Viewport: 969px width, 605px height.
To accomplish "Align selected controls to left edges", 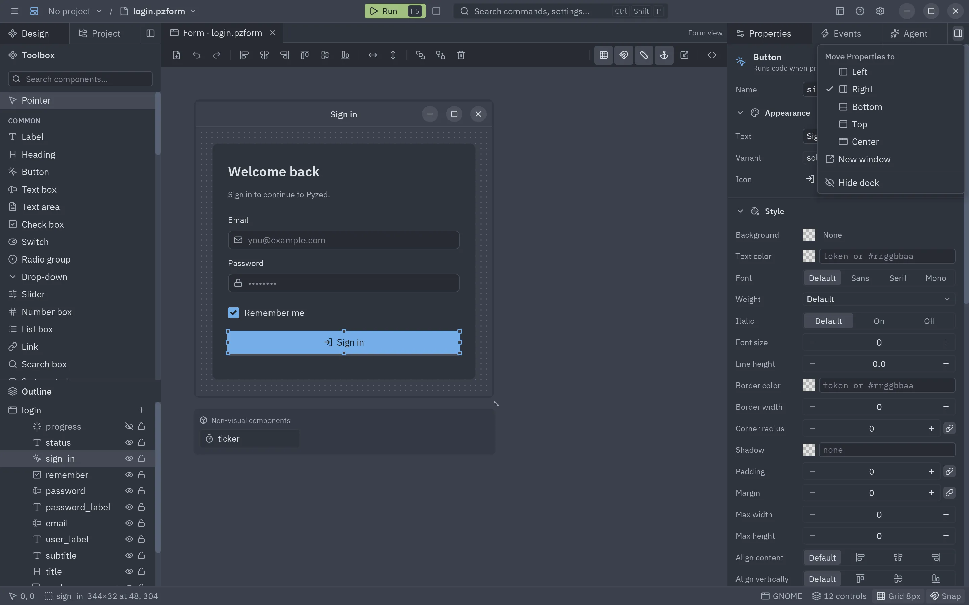I will pos(244,55).
